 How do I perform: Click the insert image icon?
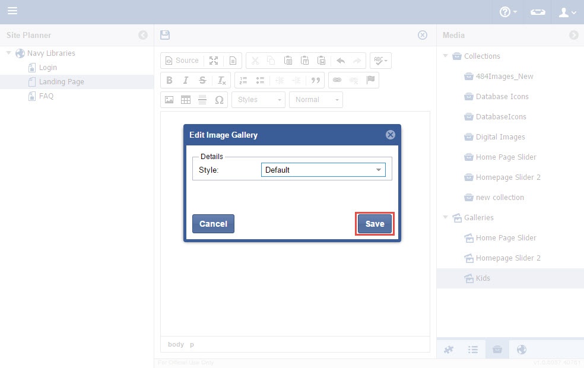click(169, 100)
